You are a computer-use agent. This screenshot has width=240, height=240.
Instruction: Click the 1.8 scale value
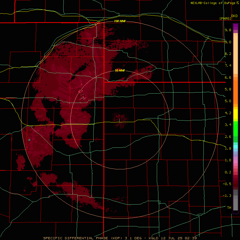tap(228, 149)
